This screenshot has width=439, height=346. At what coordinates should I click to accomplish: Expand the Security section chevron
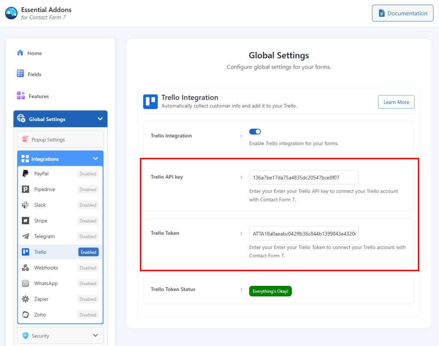point(96,335)
